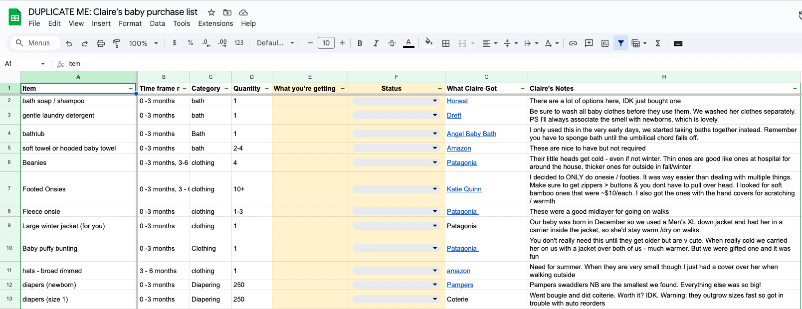
Task: Open the zoom 100% dropdown
Action: tap(143, 43)
